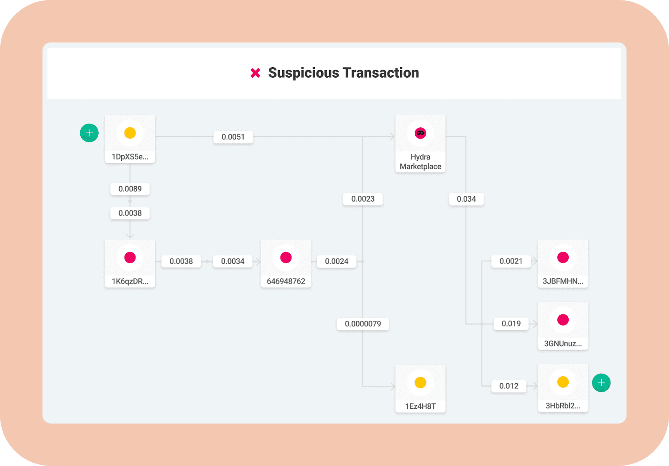Select the red dot on 646948762 node
669x466 pixels.
286,258
